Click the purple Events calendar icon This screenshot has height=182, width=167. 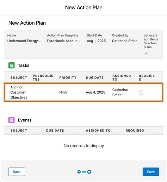(12, 120)
